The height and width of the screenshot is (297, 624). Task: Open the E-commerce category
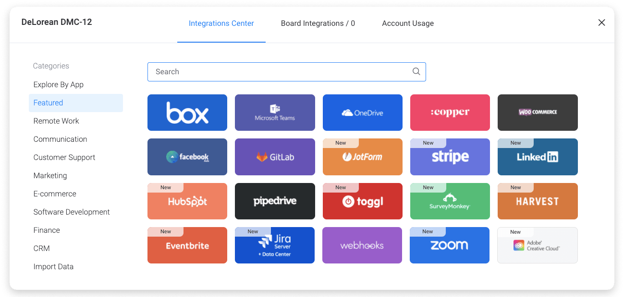coord(76,194)
